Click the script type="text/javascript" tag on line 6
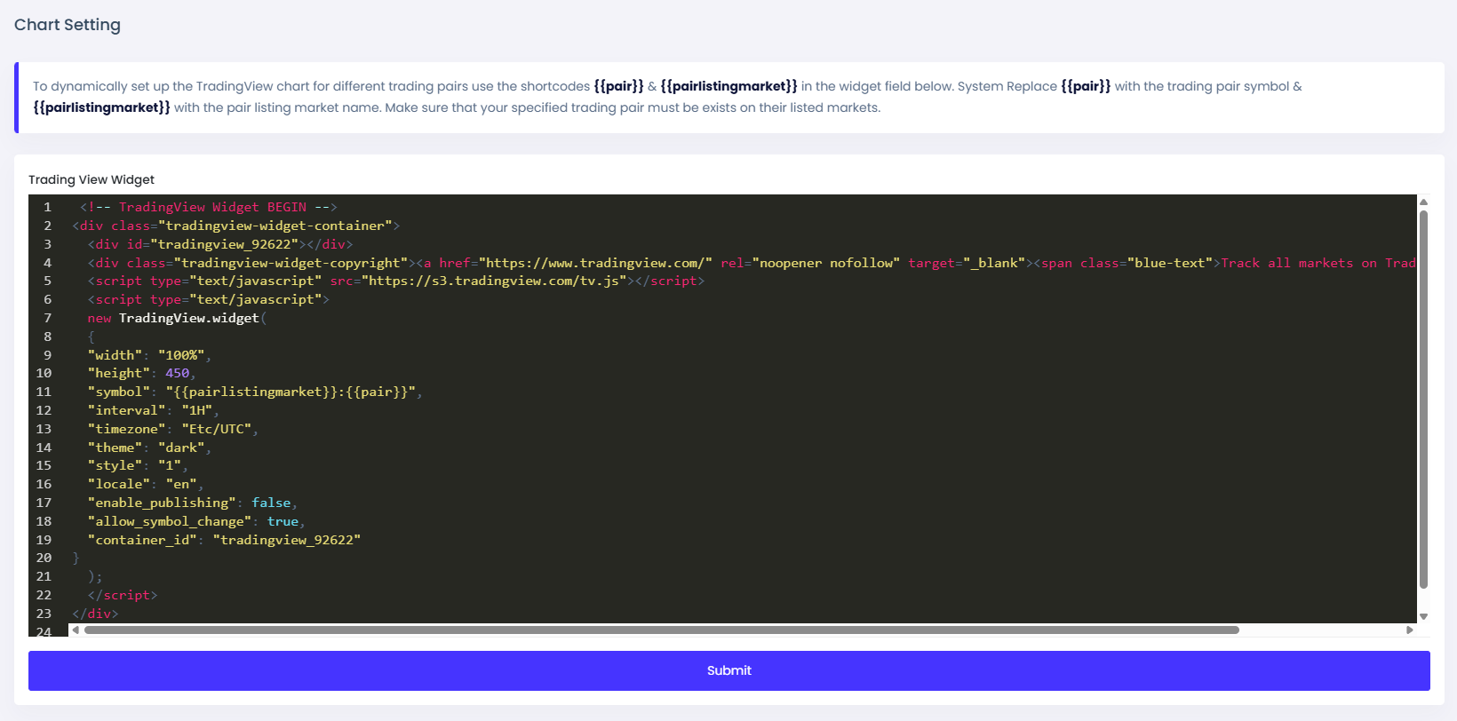The height and width of the screenshot is (721, 1457). pyautogui.click(x=209, y=299)
